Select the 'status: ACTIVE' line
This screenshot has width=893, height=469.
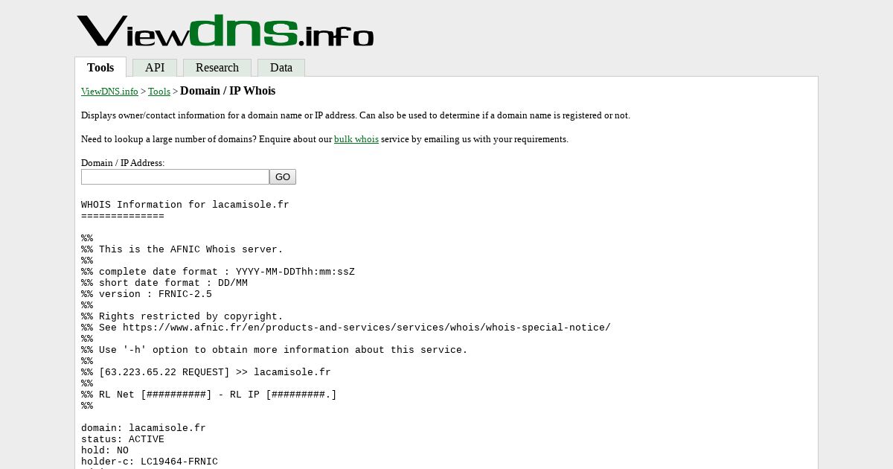click(x=123, y=439)
